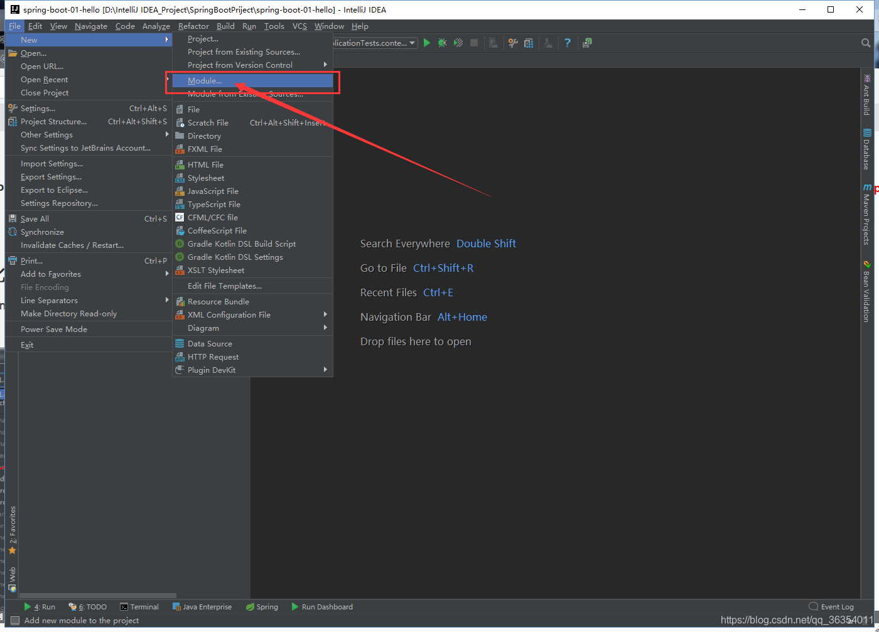Screen dimensions: 879x632
Task: Open the Bean Validation tool window
Action: click(866, 291)
